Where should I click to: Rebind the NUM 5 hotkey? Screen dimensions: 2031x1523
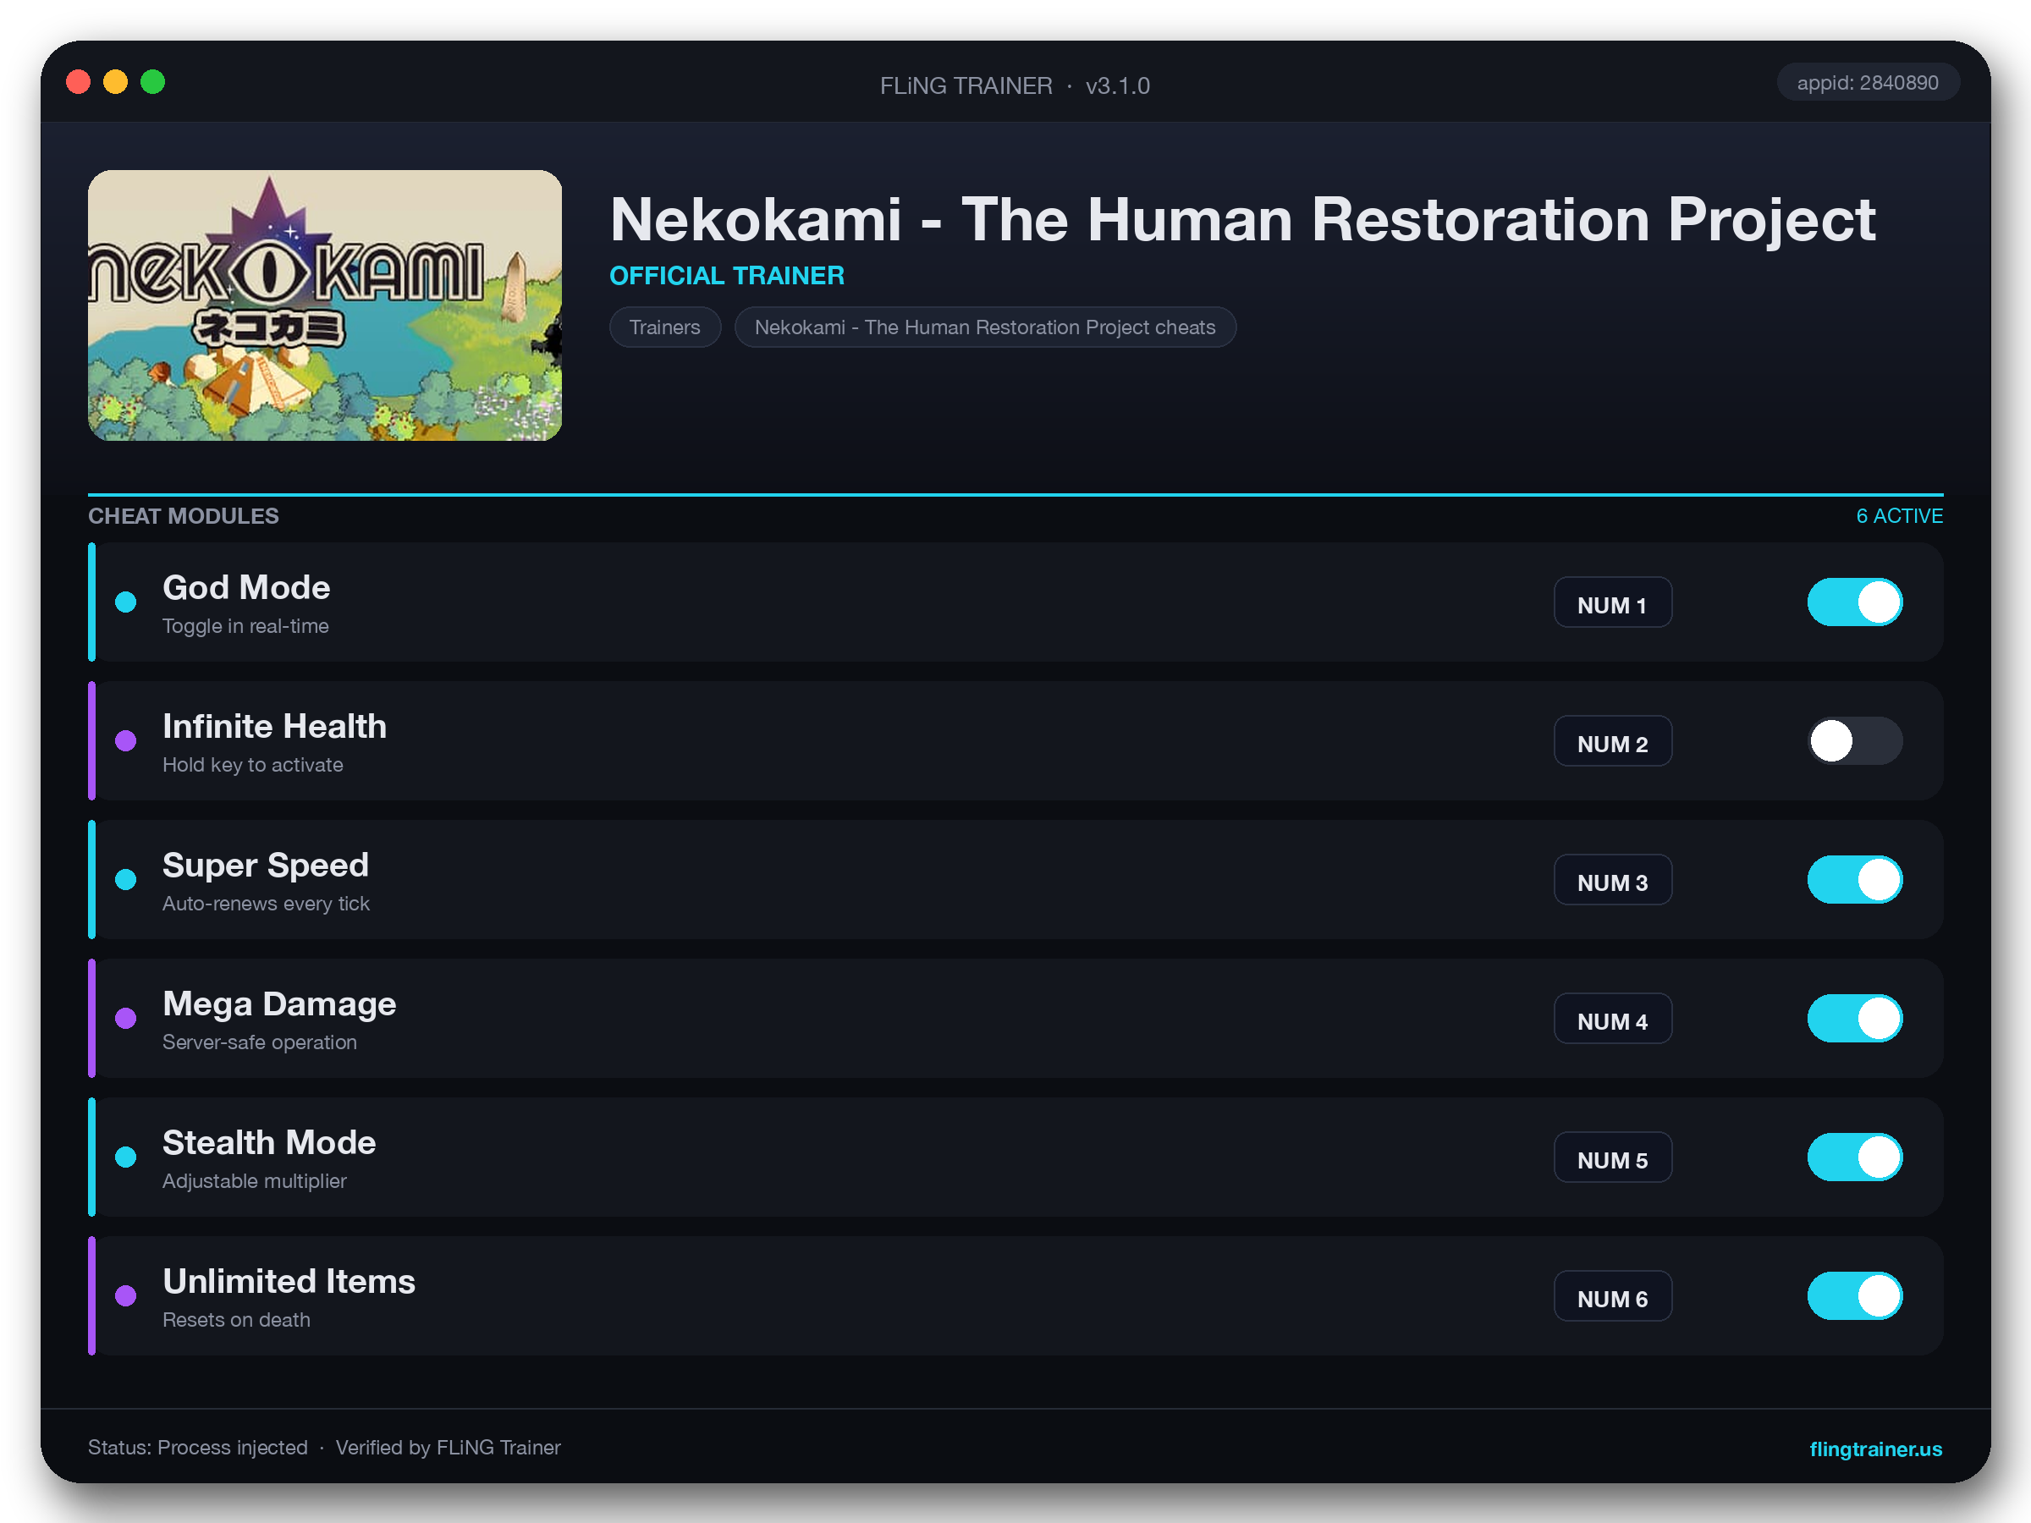[1612, 1157]
